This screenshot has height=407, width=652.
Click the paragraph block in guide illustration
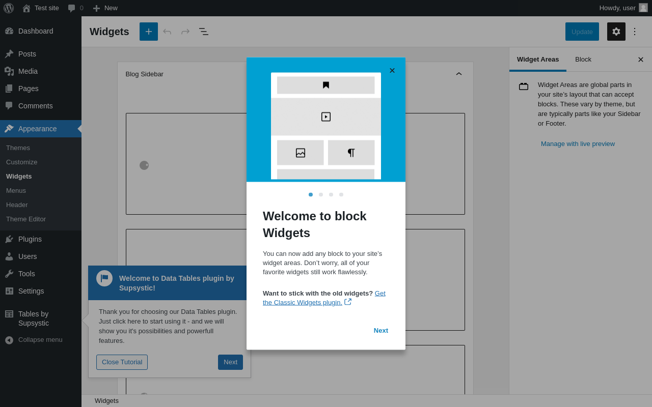pos(351,153)
